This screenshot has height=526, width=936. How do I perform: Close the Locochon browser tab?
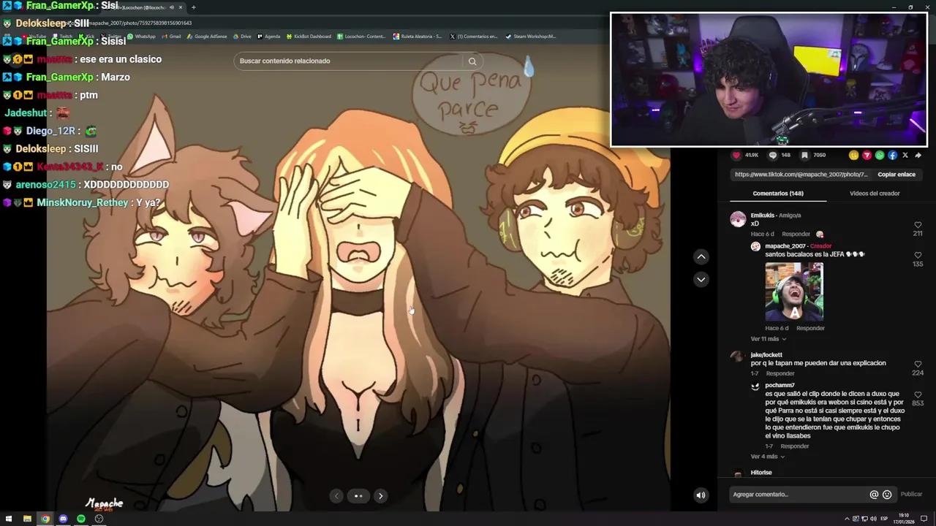(181, 7)
